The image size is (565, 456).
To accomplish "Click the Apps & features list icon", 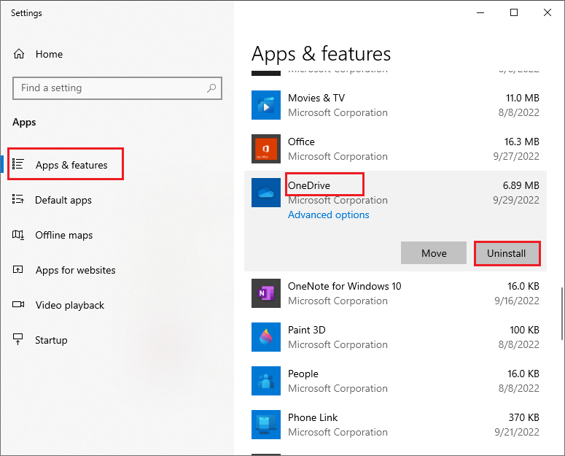I will coord(18,164).
